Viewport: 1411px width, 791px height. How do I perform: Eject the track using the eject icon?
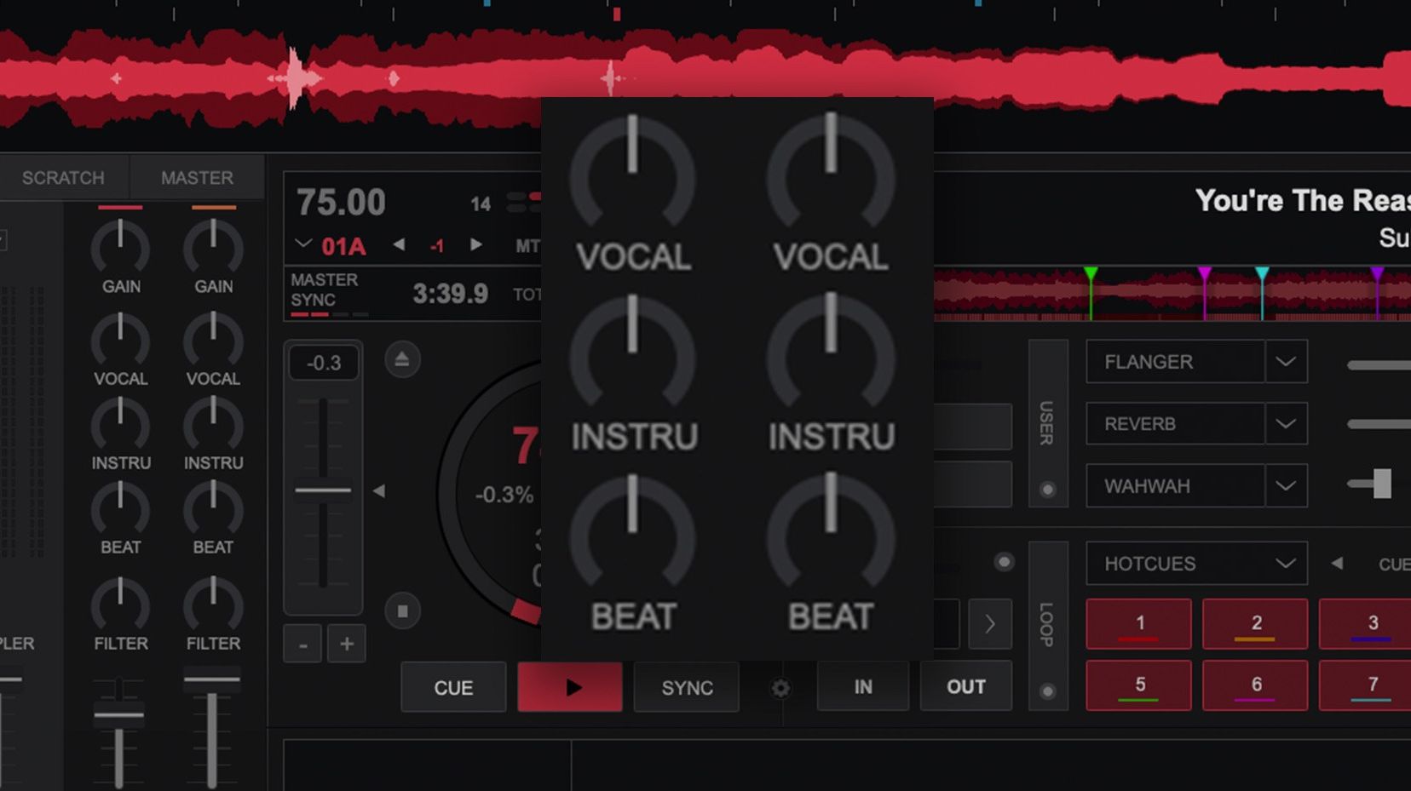coord(401,359)
